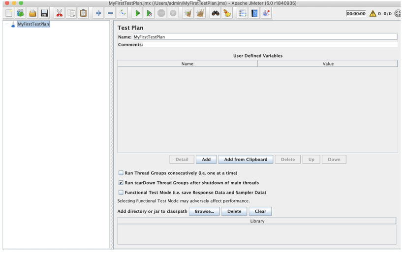Click the Library column header

point(257,221)
